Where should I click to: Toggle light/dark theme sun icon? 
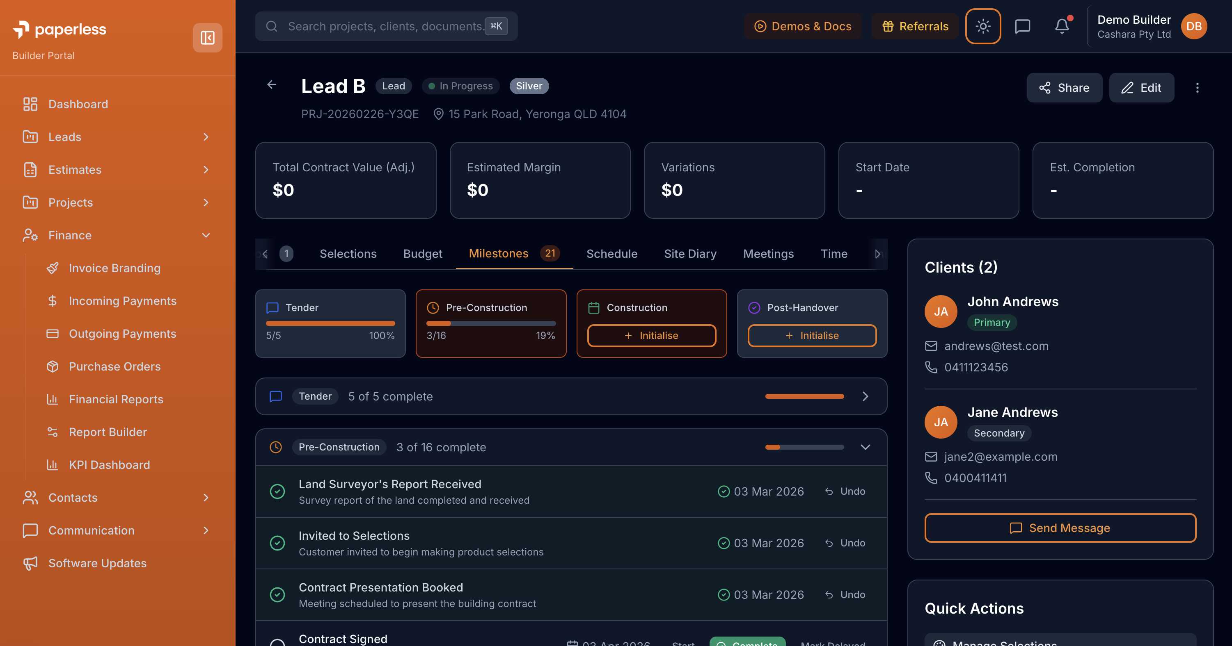click(983, 26)
